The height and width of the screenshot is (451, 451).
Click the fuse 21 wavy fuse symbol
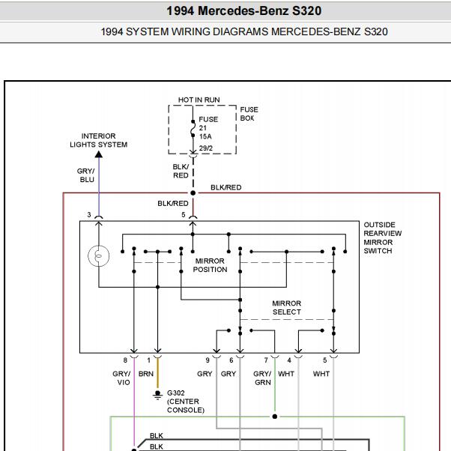(x=193, y=129)
